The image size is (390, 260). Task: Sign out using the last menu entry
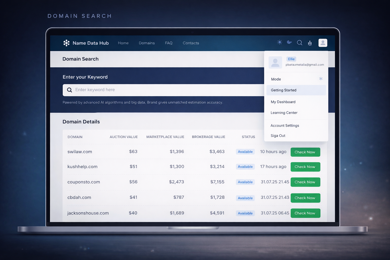(x=278, y=136)
